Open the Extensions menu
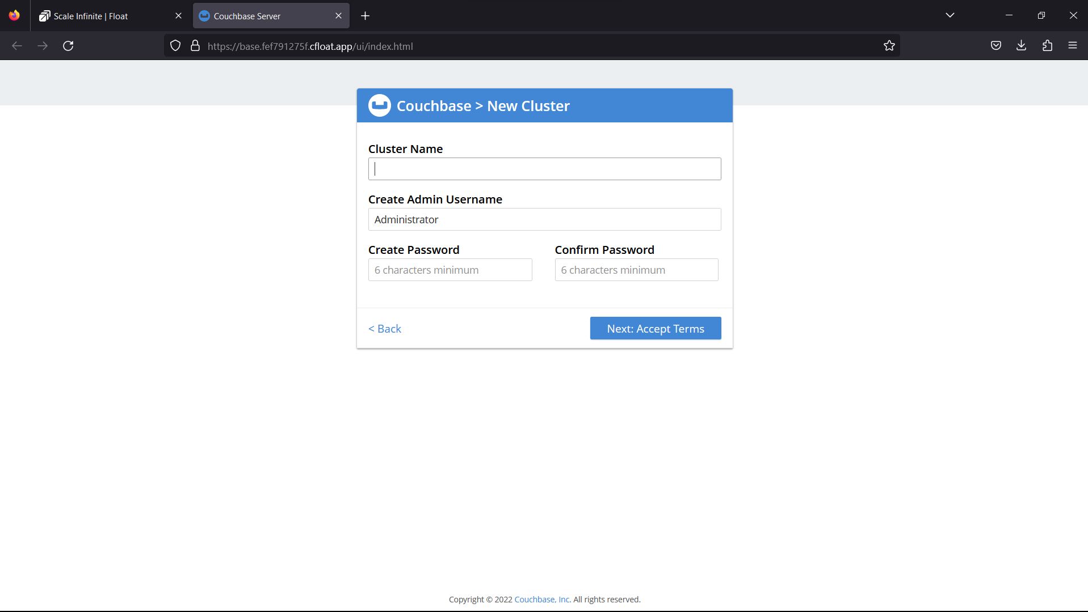 (x=1047, y=46)
